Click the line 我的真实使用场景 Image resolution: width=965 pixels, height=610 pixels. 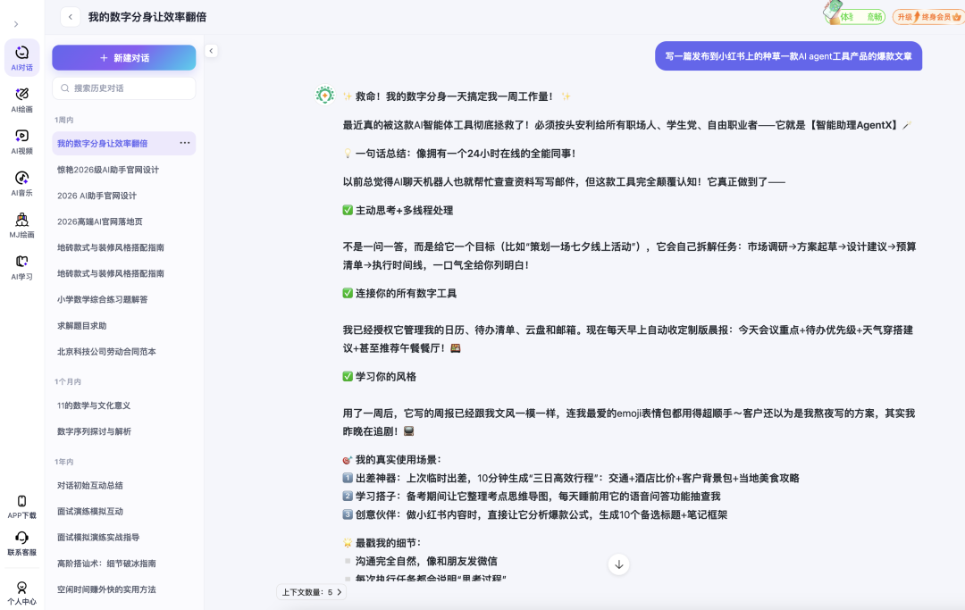(x=392, y=459)
